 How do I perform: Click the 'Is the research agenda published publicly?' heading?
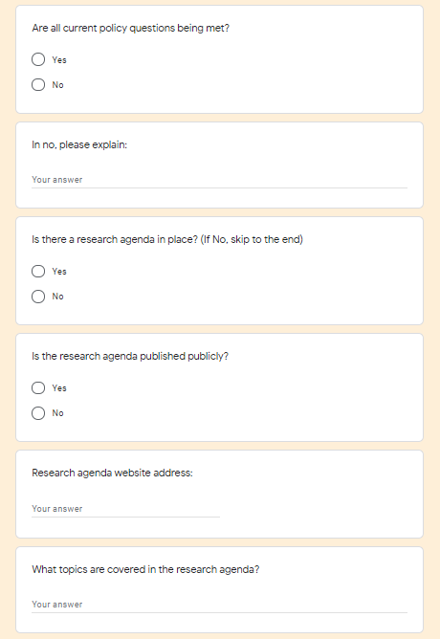coord(130,356)
